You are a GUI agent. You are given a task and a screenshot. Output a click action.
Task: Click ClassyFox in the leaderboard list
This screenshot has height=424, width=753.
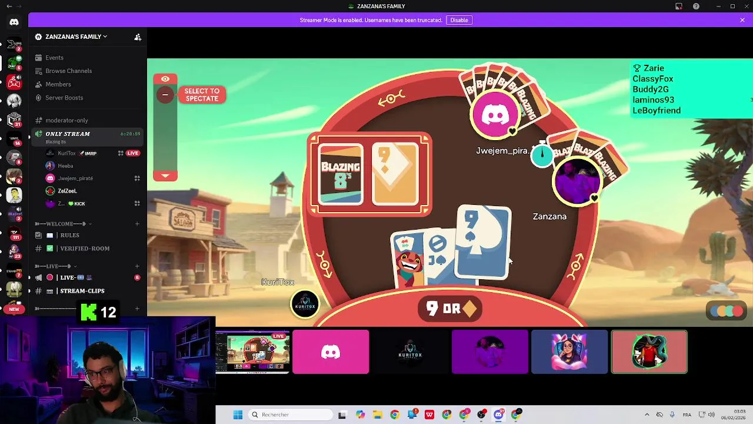[x=653, y=79]
